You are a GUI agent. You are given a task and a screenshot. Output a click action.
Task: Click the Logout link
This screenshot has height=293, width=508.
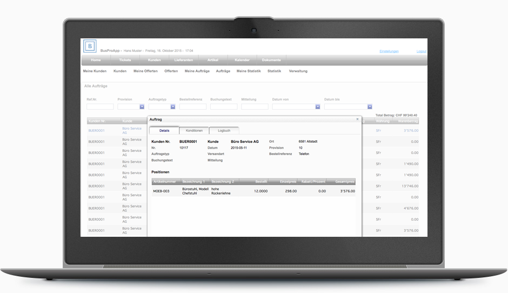(421, 51)
